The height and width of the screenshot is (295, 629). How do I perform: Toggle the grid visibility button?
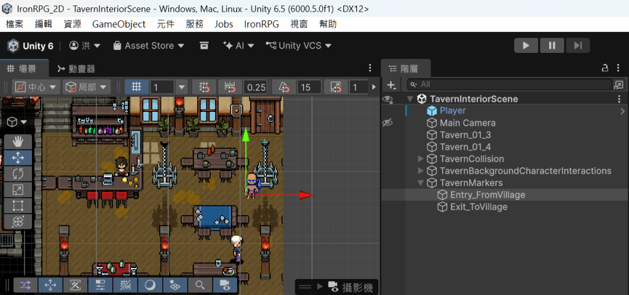tap(136, 87)
